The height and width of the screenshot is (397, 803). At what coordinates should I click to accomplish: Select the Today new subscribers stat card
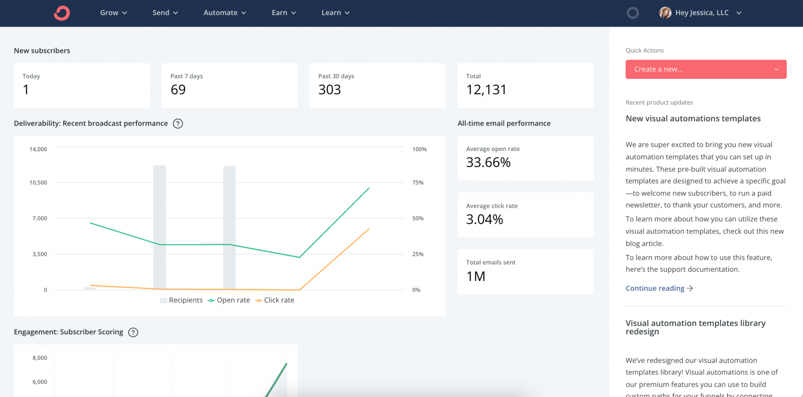click(82, 85)
